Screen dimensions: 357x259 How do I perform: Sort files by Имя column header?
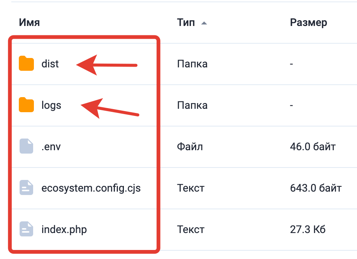click(x=29, y=23)
